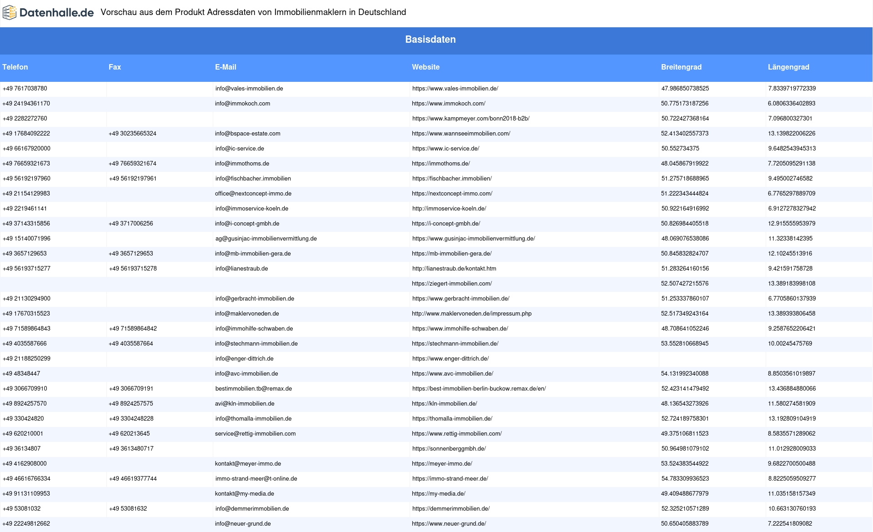Click info@bspace-estate.com email
Screen dimensions: 873x532
pos(247,134)
